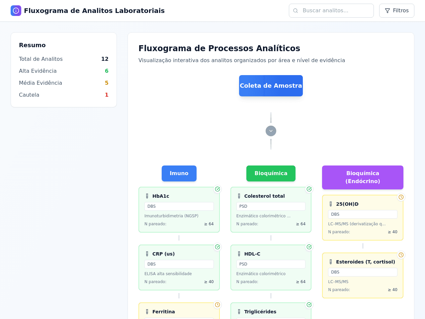
Task: Click the green check badge on Triglicérides card
Action: pyautogui.click(x=309, y=305)
